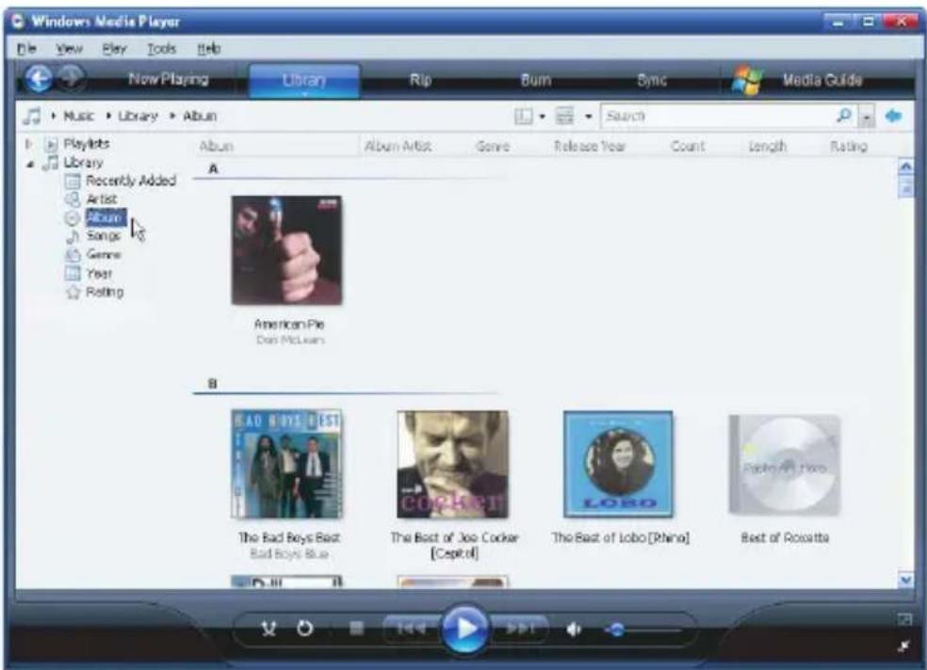Image resolution: width=927 pixels, height=670 pixels.
Task: Sort by the Rating column header
Action: tap(849, 146)
